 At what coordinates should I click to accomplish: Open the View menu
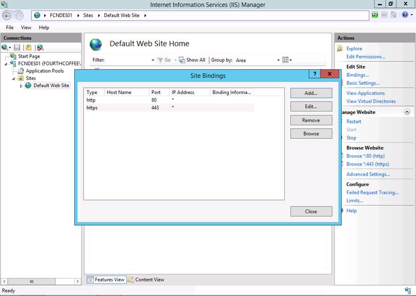click(26, 27)
